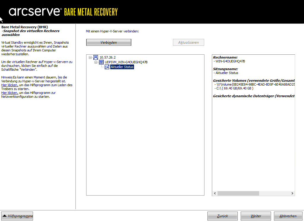This screenshot has width=304, height=222.
Task: Open the Hilfsprogramme menu
Action: click(x=17, y=216)
